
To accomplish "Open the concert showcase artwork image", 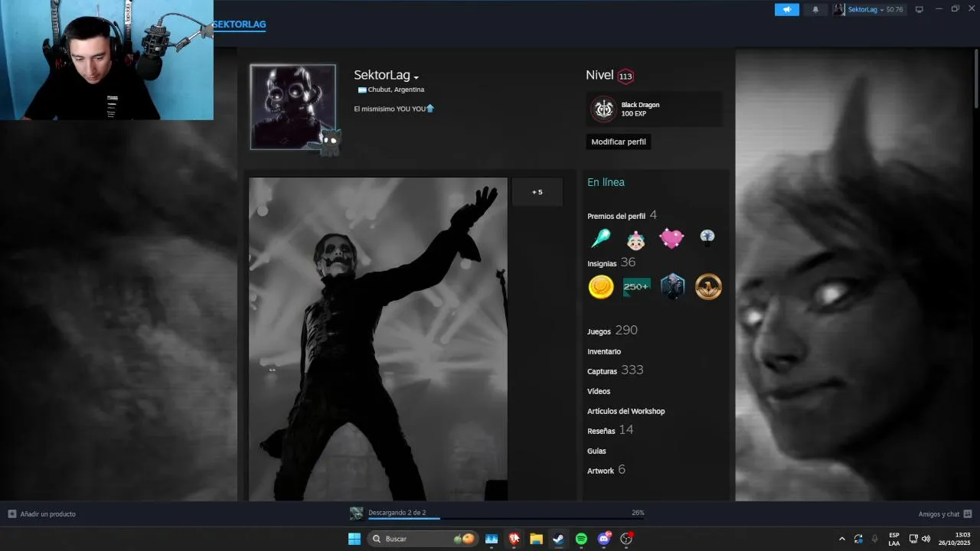I will click(x=378, y=339).
